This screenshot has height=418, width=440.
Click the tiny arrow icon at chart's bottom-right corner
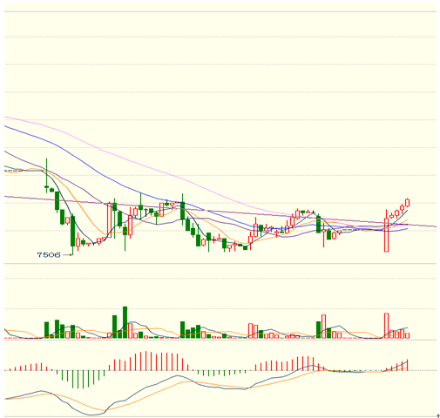(x=438, y=416)
